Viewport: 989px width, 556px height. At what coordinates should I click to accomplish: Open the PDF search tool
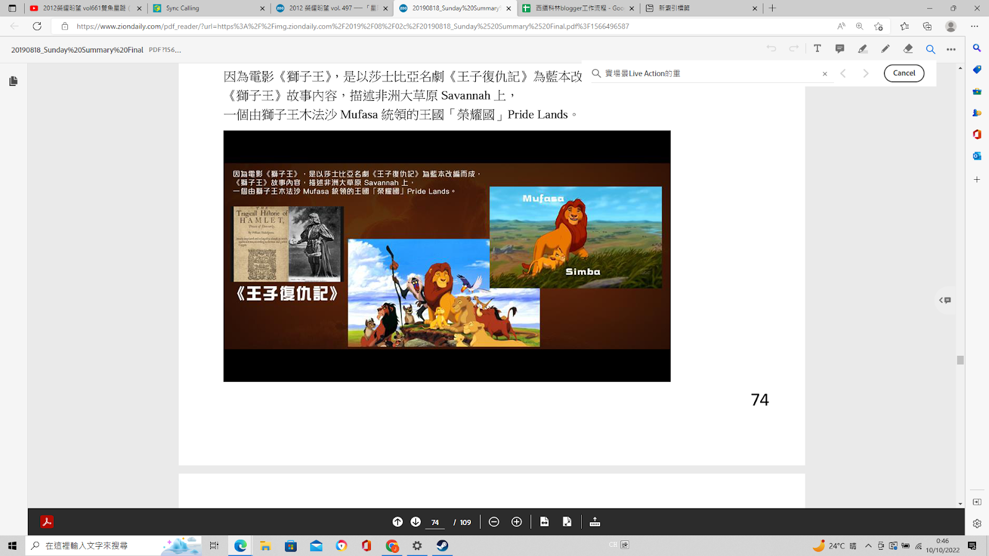coord(930,49)
